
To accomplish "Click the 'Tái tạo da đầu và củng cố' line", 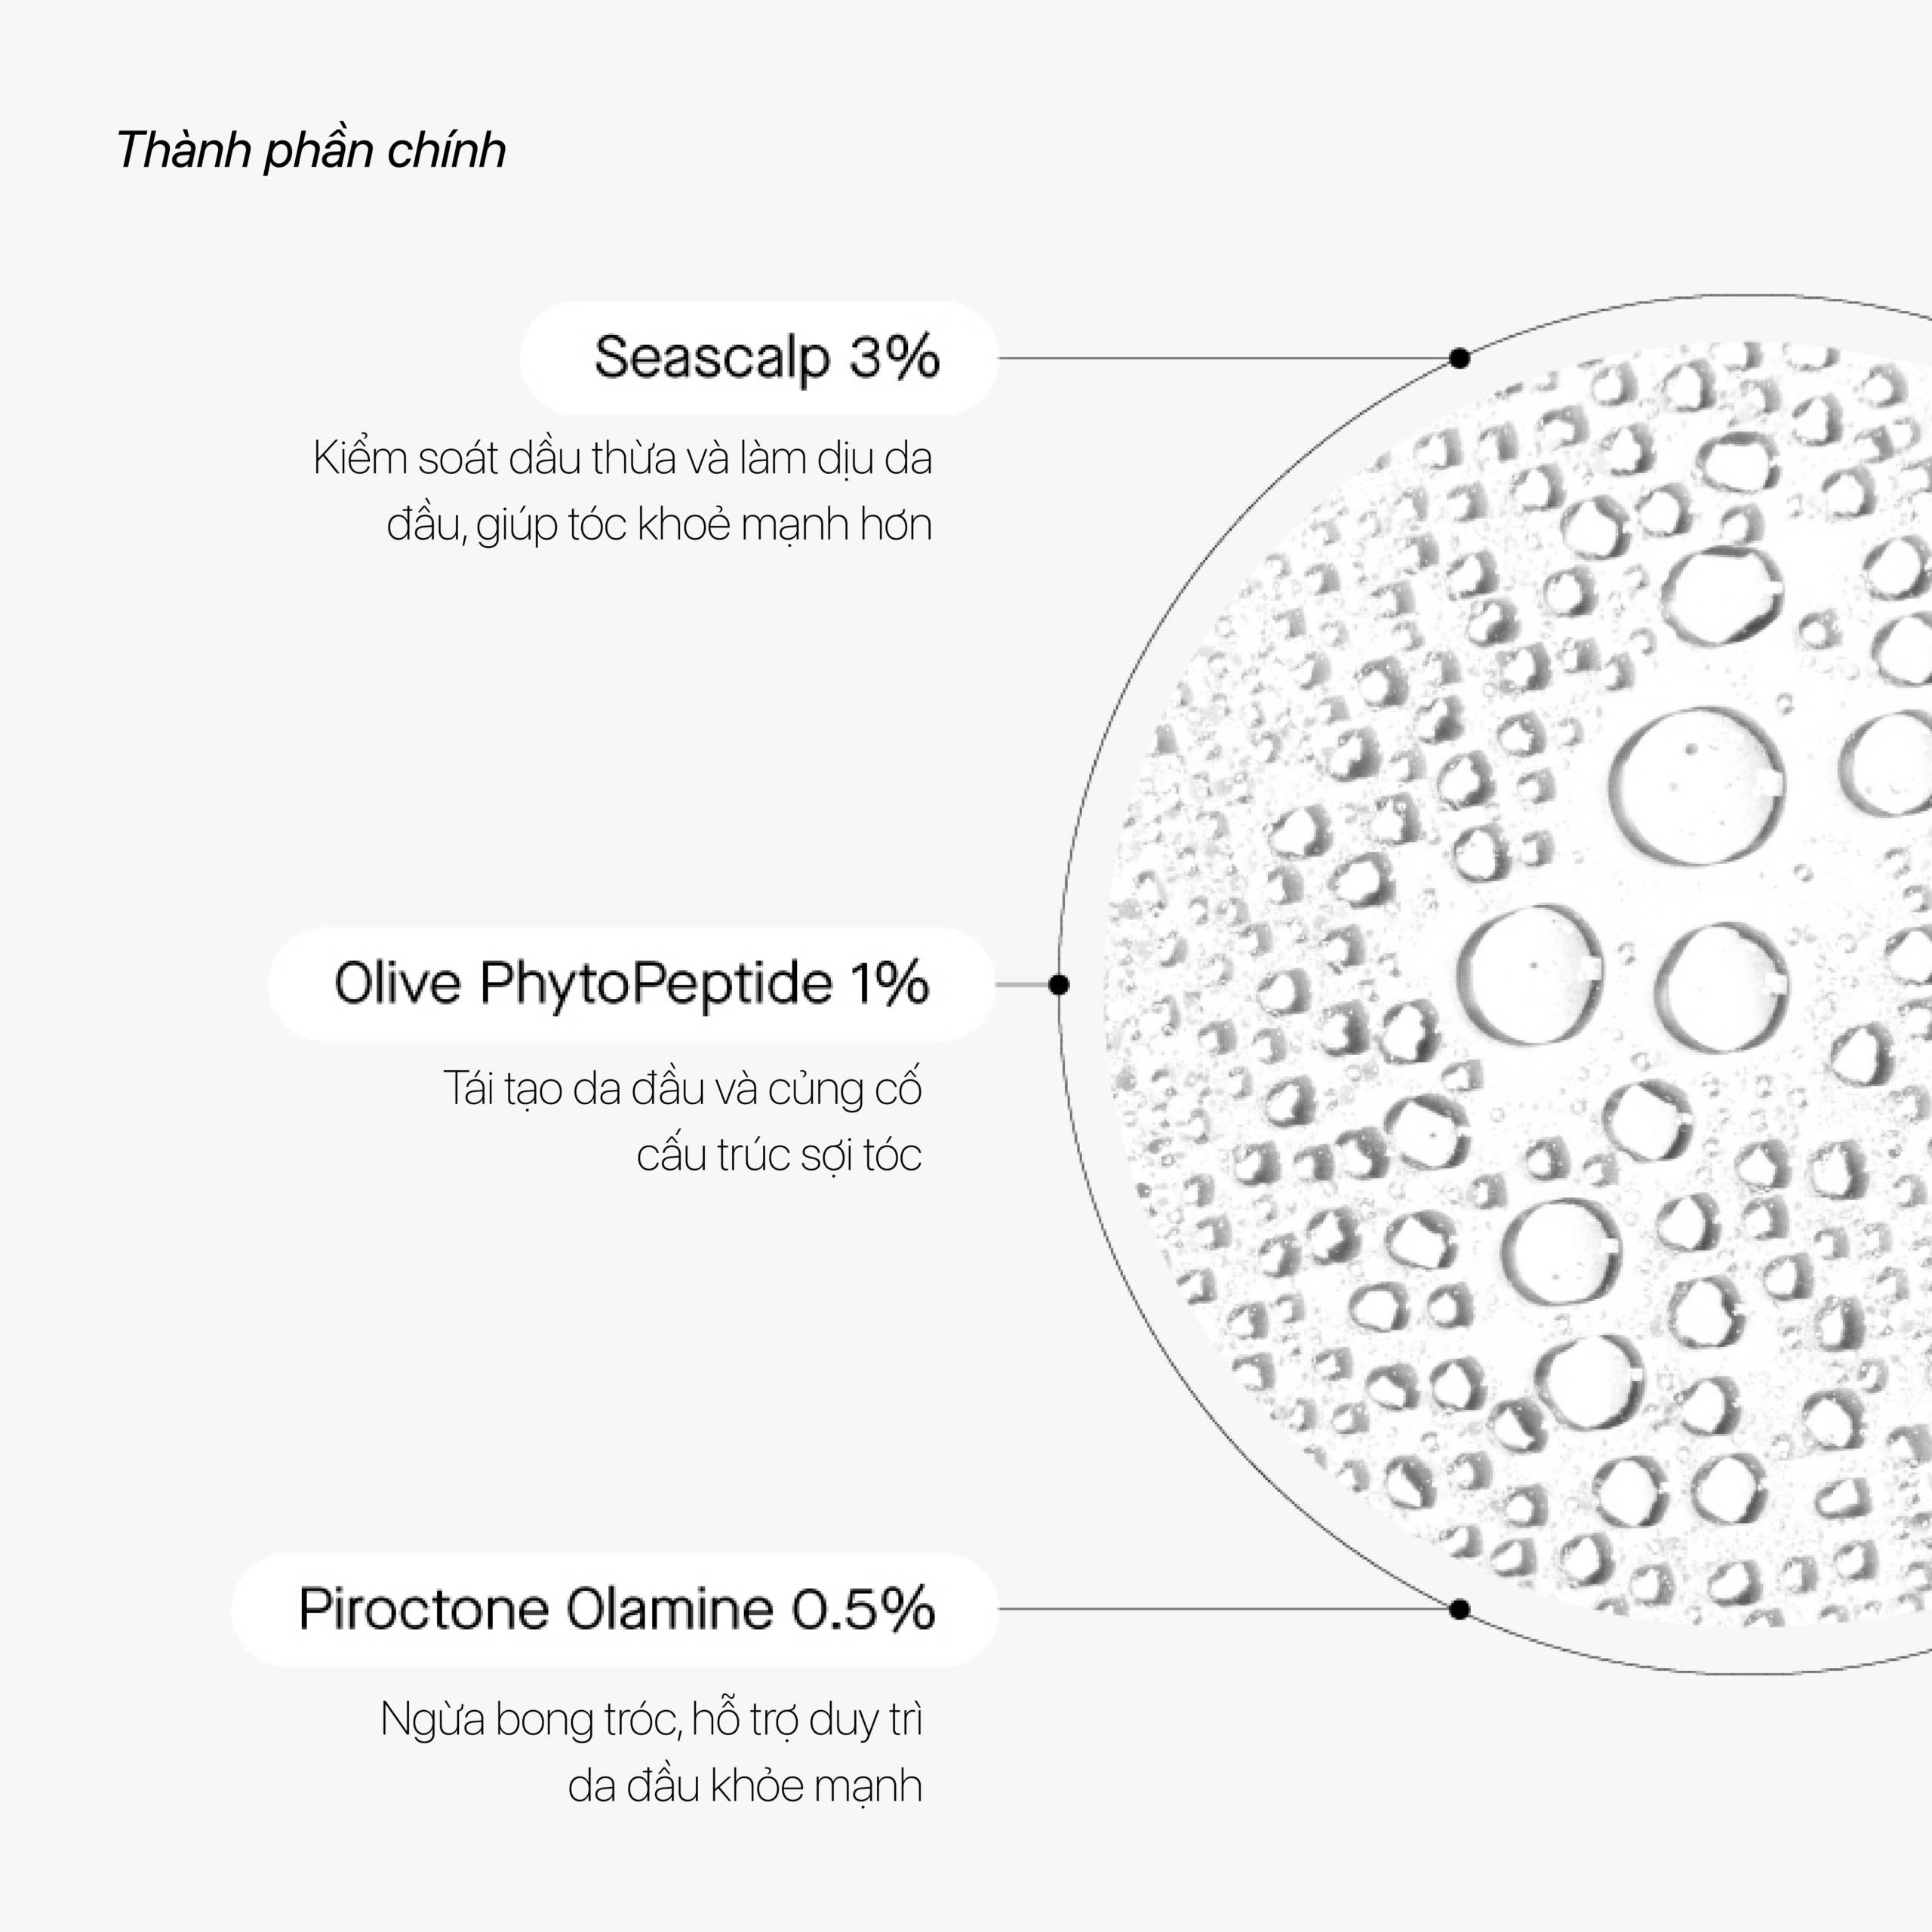I will click(682, 1089).
